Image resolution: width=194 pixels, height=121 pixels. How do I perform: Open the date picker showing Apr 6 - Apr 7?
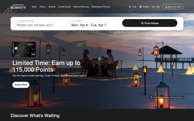coord(89,25)
